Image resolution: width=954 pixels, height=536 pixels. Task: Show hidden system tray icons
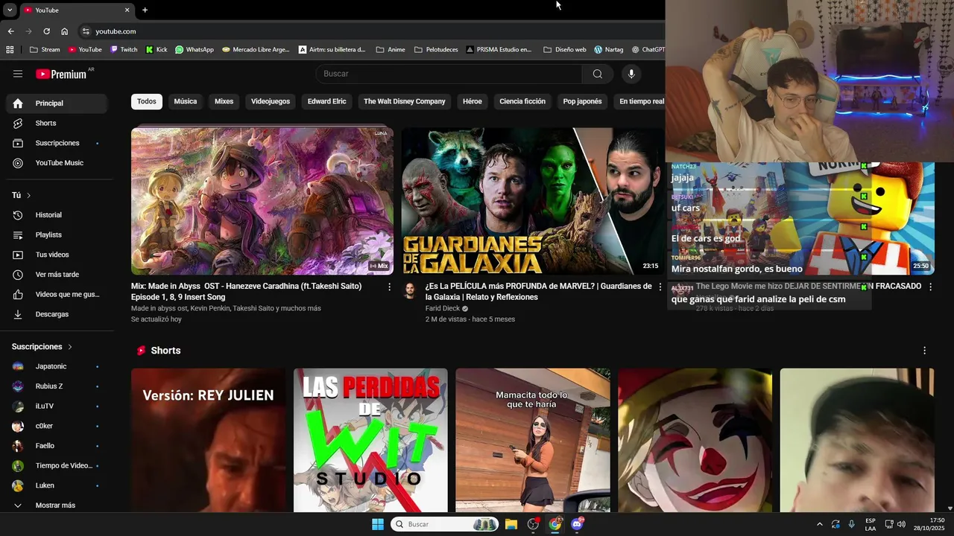[x=820, y=524]
